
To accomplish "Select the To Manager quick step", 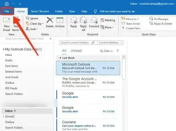I will click(x=159, y=19).
